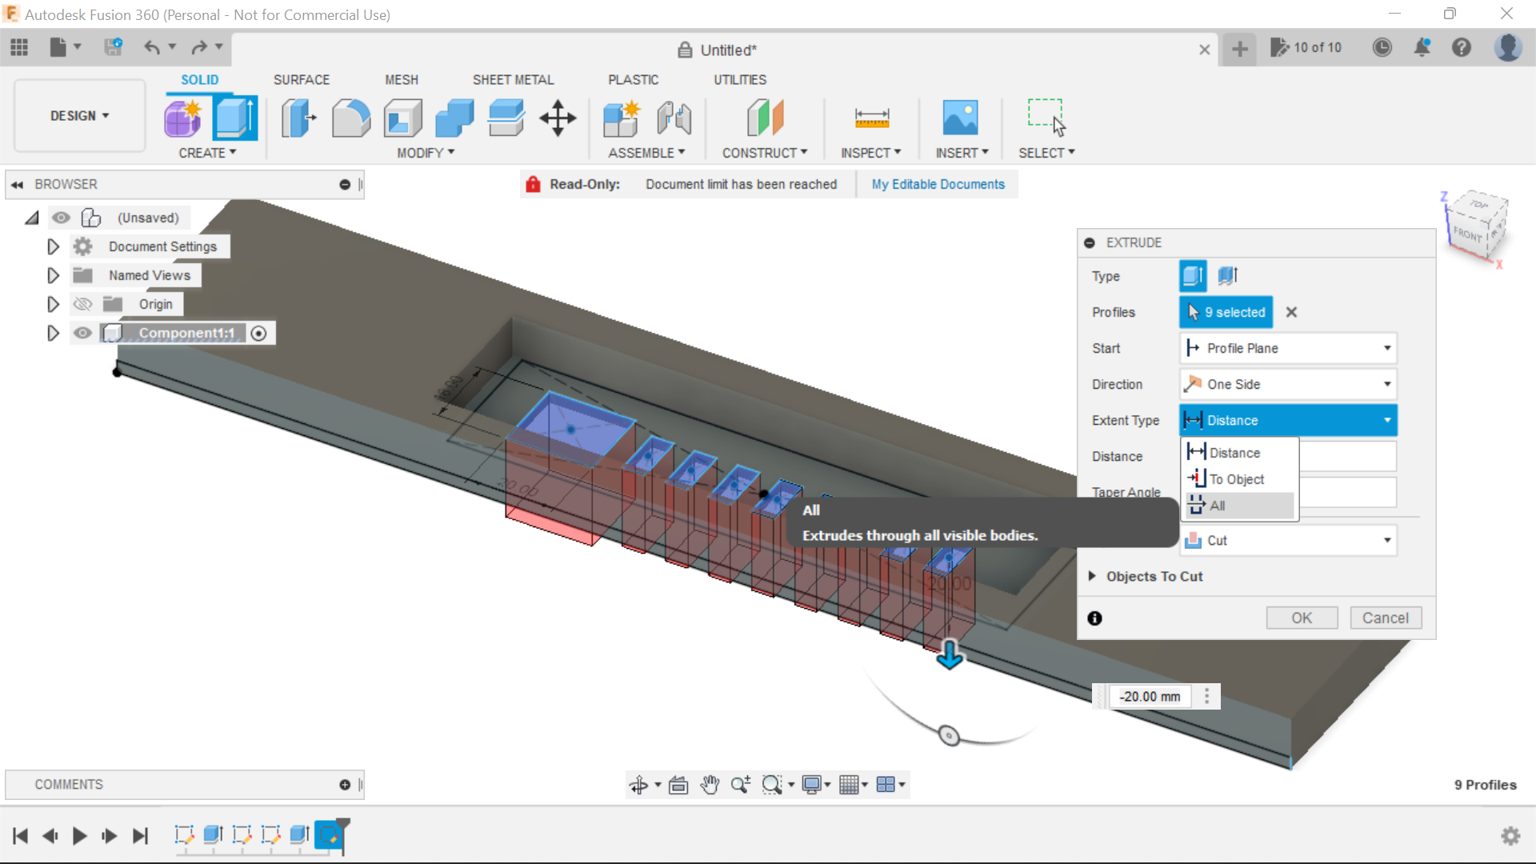
Task: Open the My Editable Documents link
Action: (x=938, y=184)
